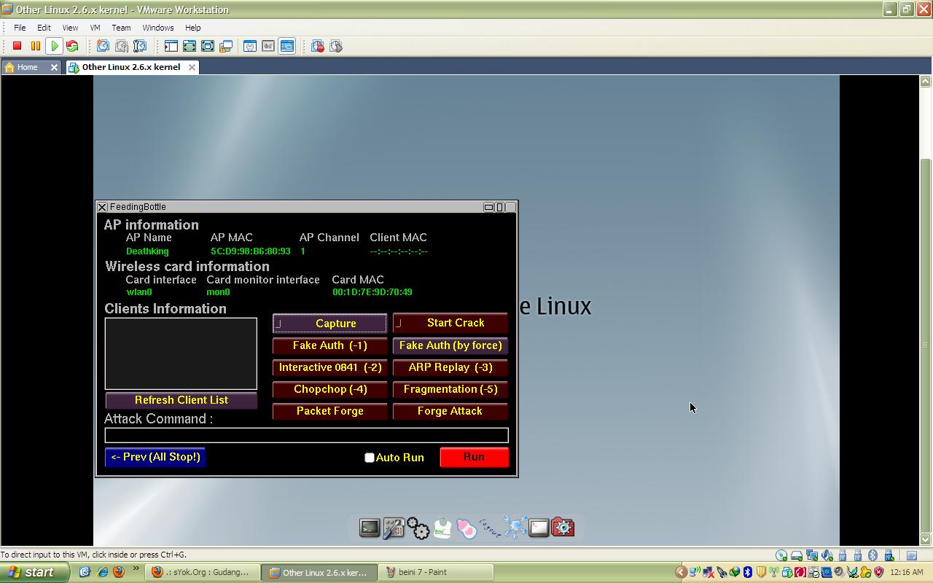Click the red camera screenshot dock icon

563,527
